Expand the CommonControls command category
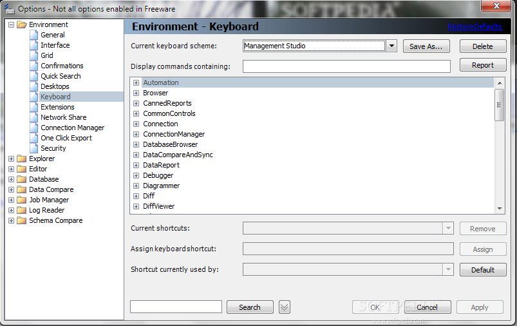Image resolution: width=517 pixels, height=326 pixels. (x=136, y=114)
